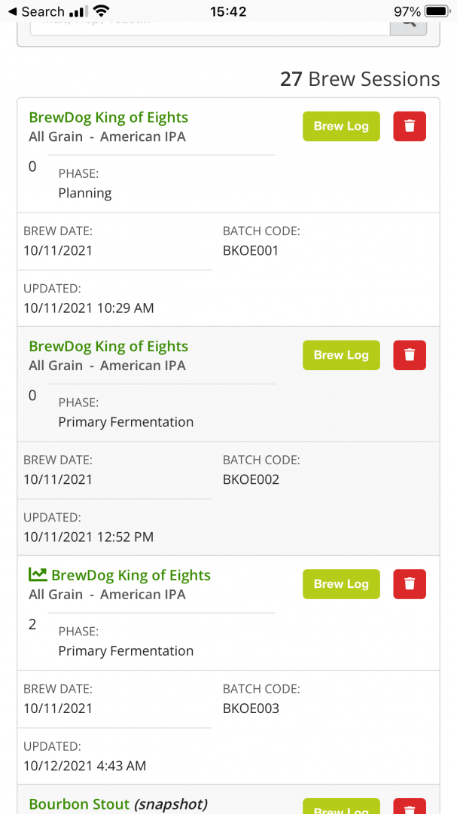Open BrewDog King of Eights batch BKOE003
This screenshot has width=457, height=814.
(x=131, y=575)
